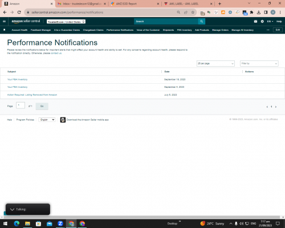The width and height of the screenshot is (285, 228).
Task: Open the Chrome downloads icon
Action: (259, 13)
